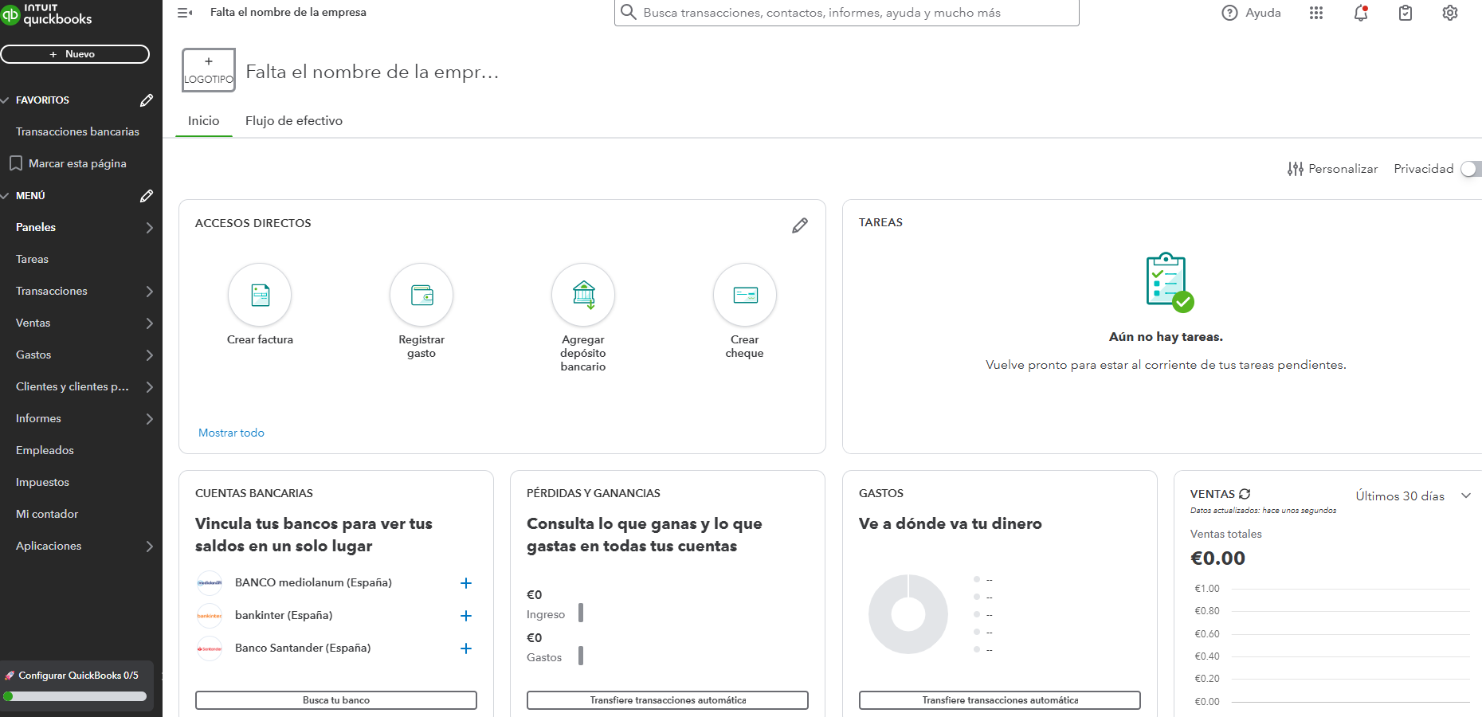
Task: Toggle the Privacidad switch
Action: (x=1471, y=169)
